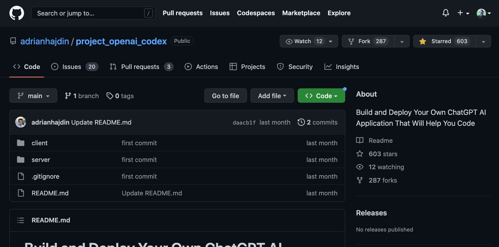Open the .gitignore file
The width and height of the screenshot is (499, 247).
pos(45,177)
